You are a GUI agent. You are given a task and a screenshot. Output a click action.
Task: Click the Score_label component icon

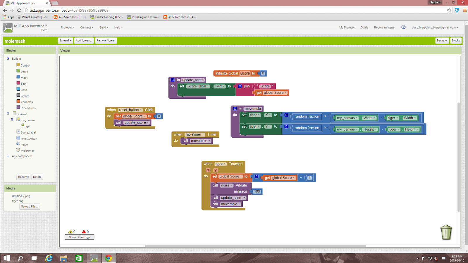(x=18, y=132)
